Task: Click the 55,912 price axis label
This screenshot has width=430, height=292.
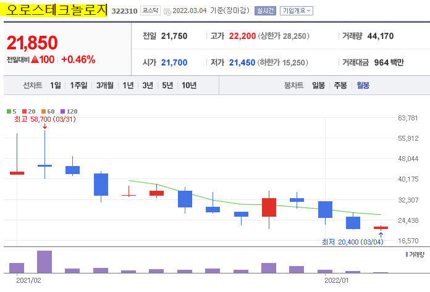Action: (x=408, y=138)
